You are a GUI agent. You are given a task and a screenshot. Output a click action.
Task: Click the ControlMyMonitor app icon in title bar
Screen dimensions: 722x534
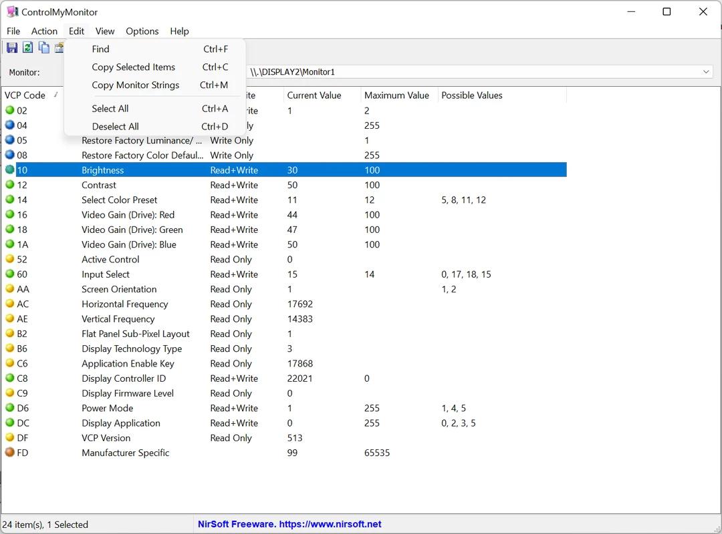point(12,12)
